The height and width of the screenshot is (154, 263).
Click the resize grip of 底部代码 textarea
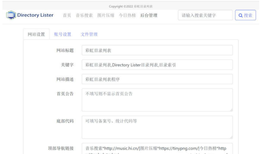click(231, 137)
